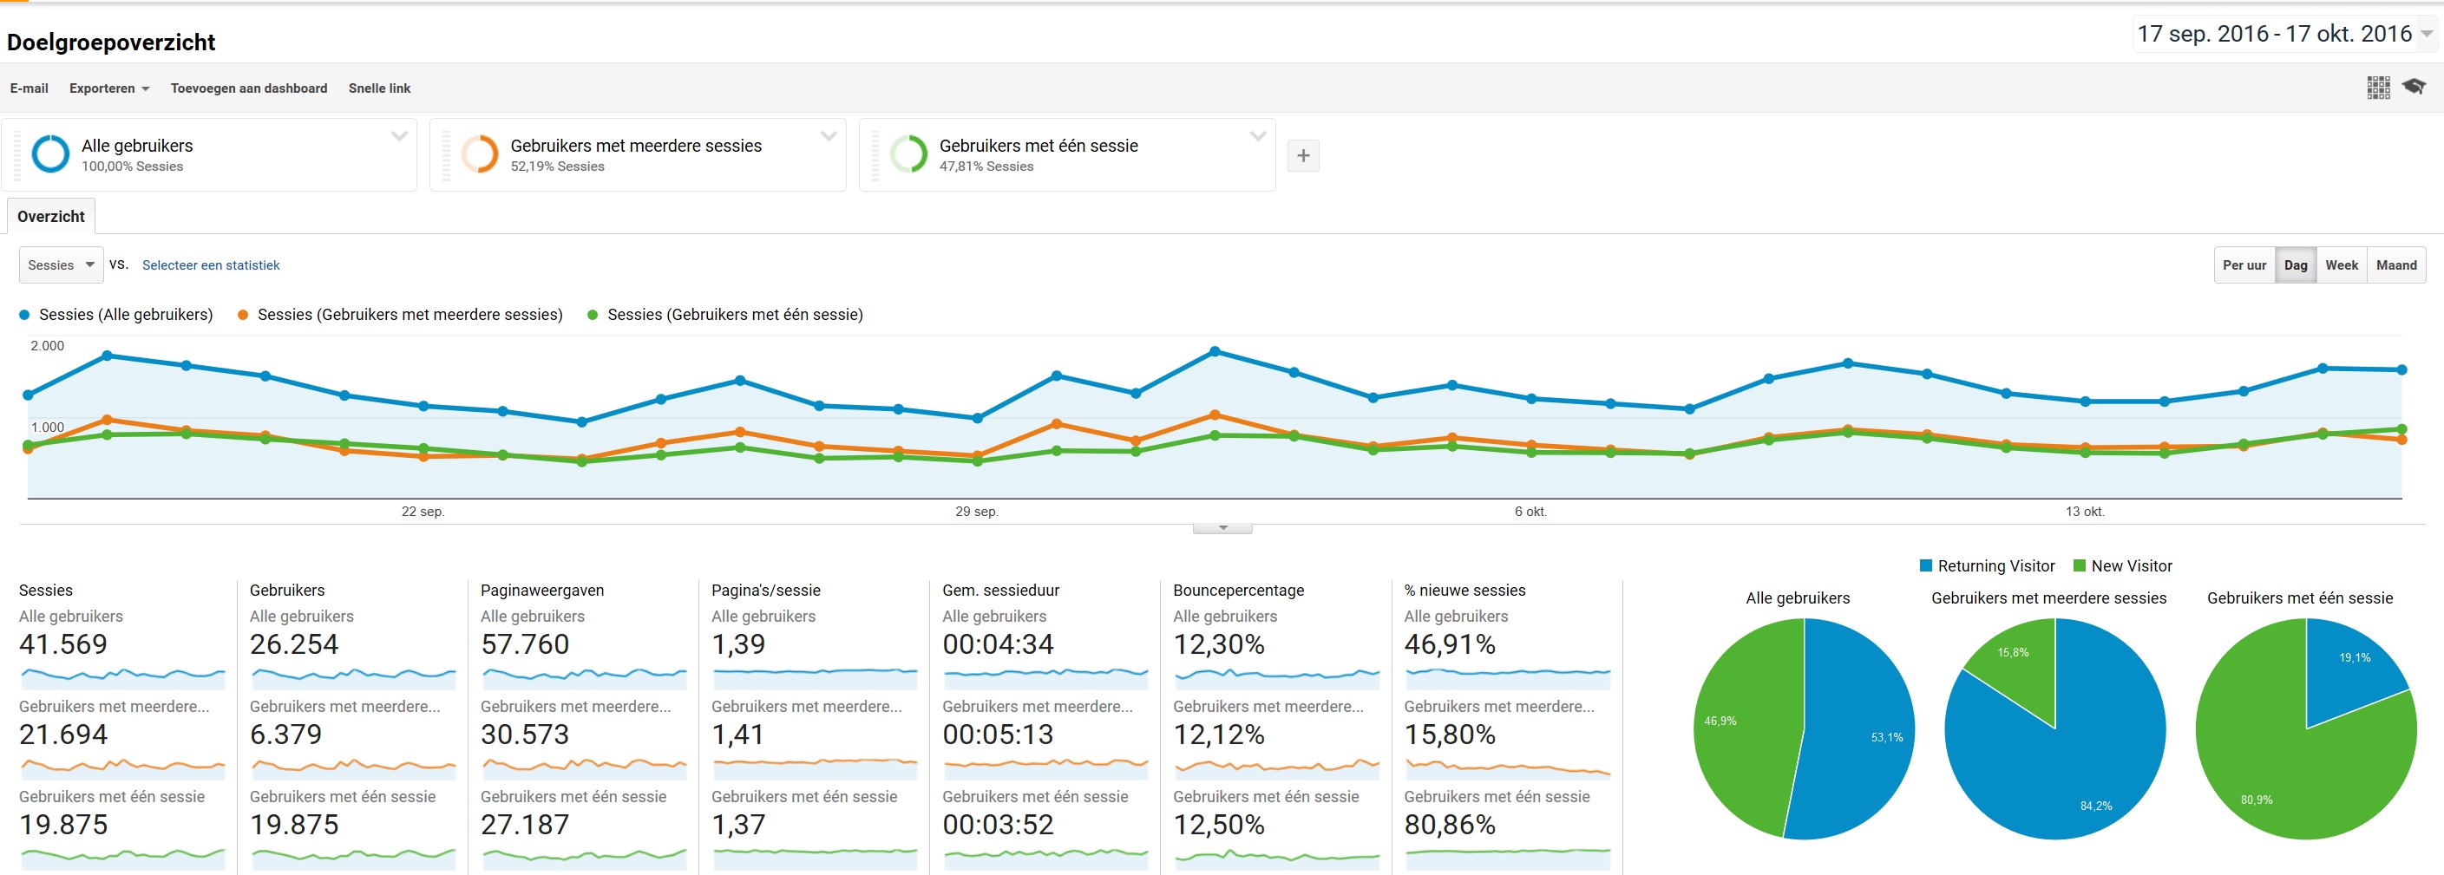Click the Snelle link option
Screen dimensions: 2444x875
pyautogui.click(x=379, y=88)
